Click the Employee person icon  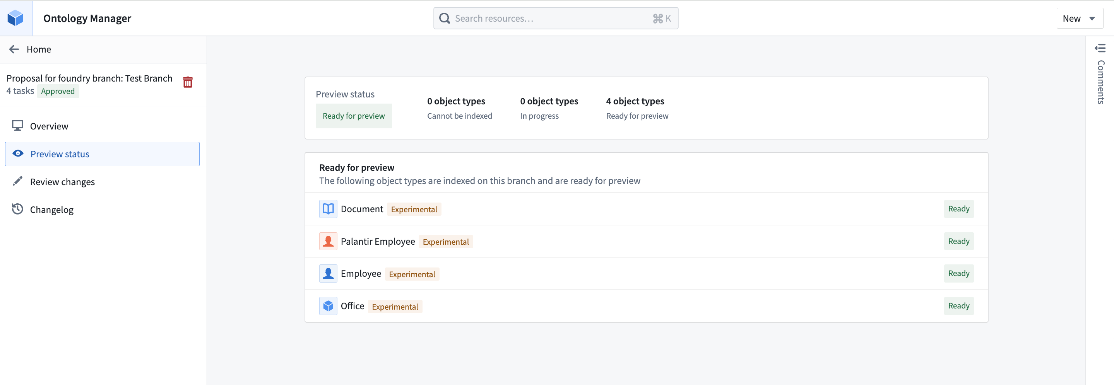[x=328, y=273]
